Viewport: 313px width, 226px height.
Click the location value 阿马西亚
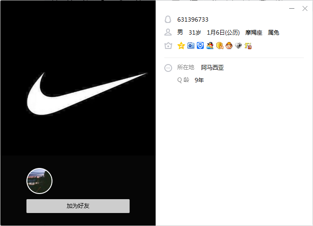[212, 68]
